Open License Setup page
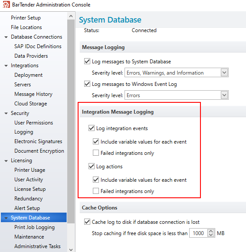246x252 pixels. tap(30, 189)
